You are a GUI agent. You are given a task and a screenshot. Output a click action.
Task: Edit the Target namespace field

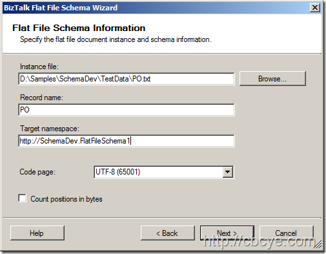pyautogui.click(x=127, y=141)
